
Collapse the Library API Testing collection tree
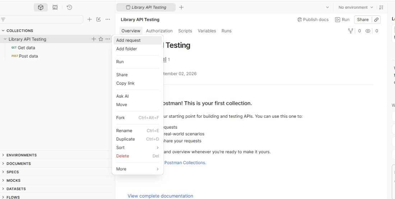(x=5, y=39)
